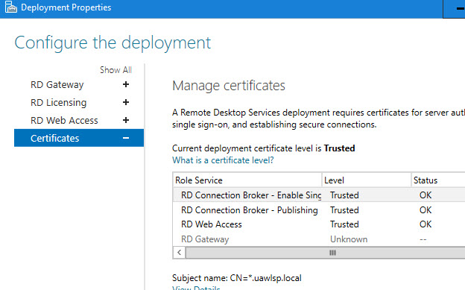The image size is (465, 290).
Task: Select the Certificates page in sidebar
Action: pos(79,138)
